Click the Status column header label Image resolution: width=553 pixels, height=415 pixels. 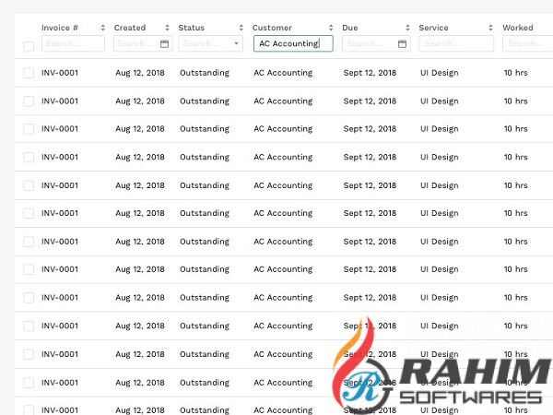[x=192, y=28]
